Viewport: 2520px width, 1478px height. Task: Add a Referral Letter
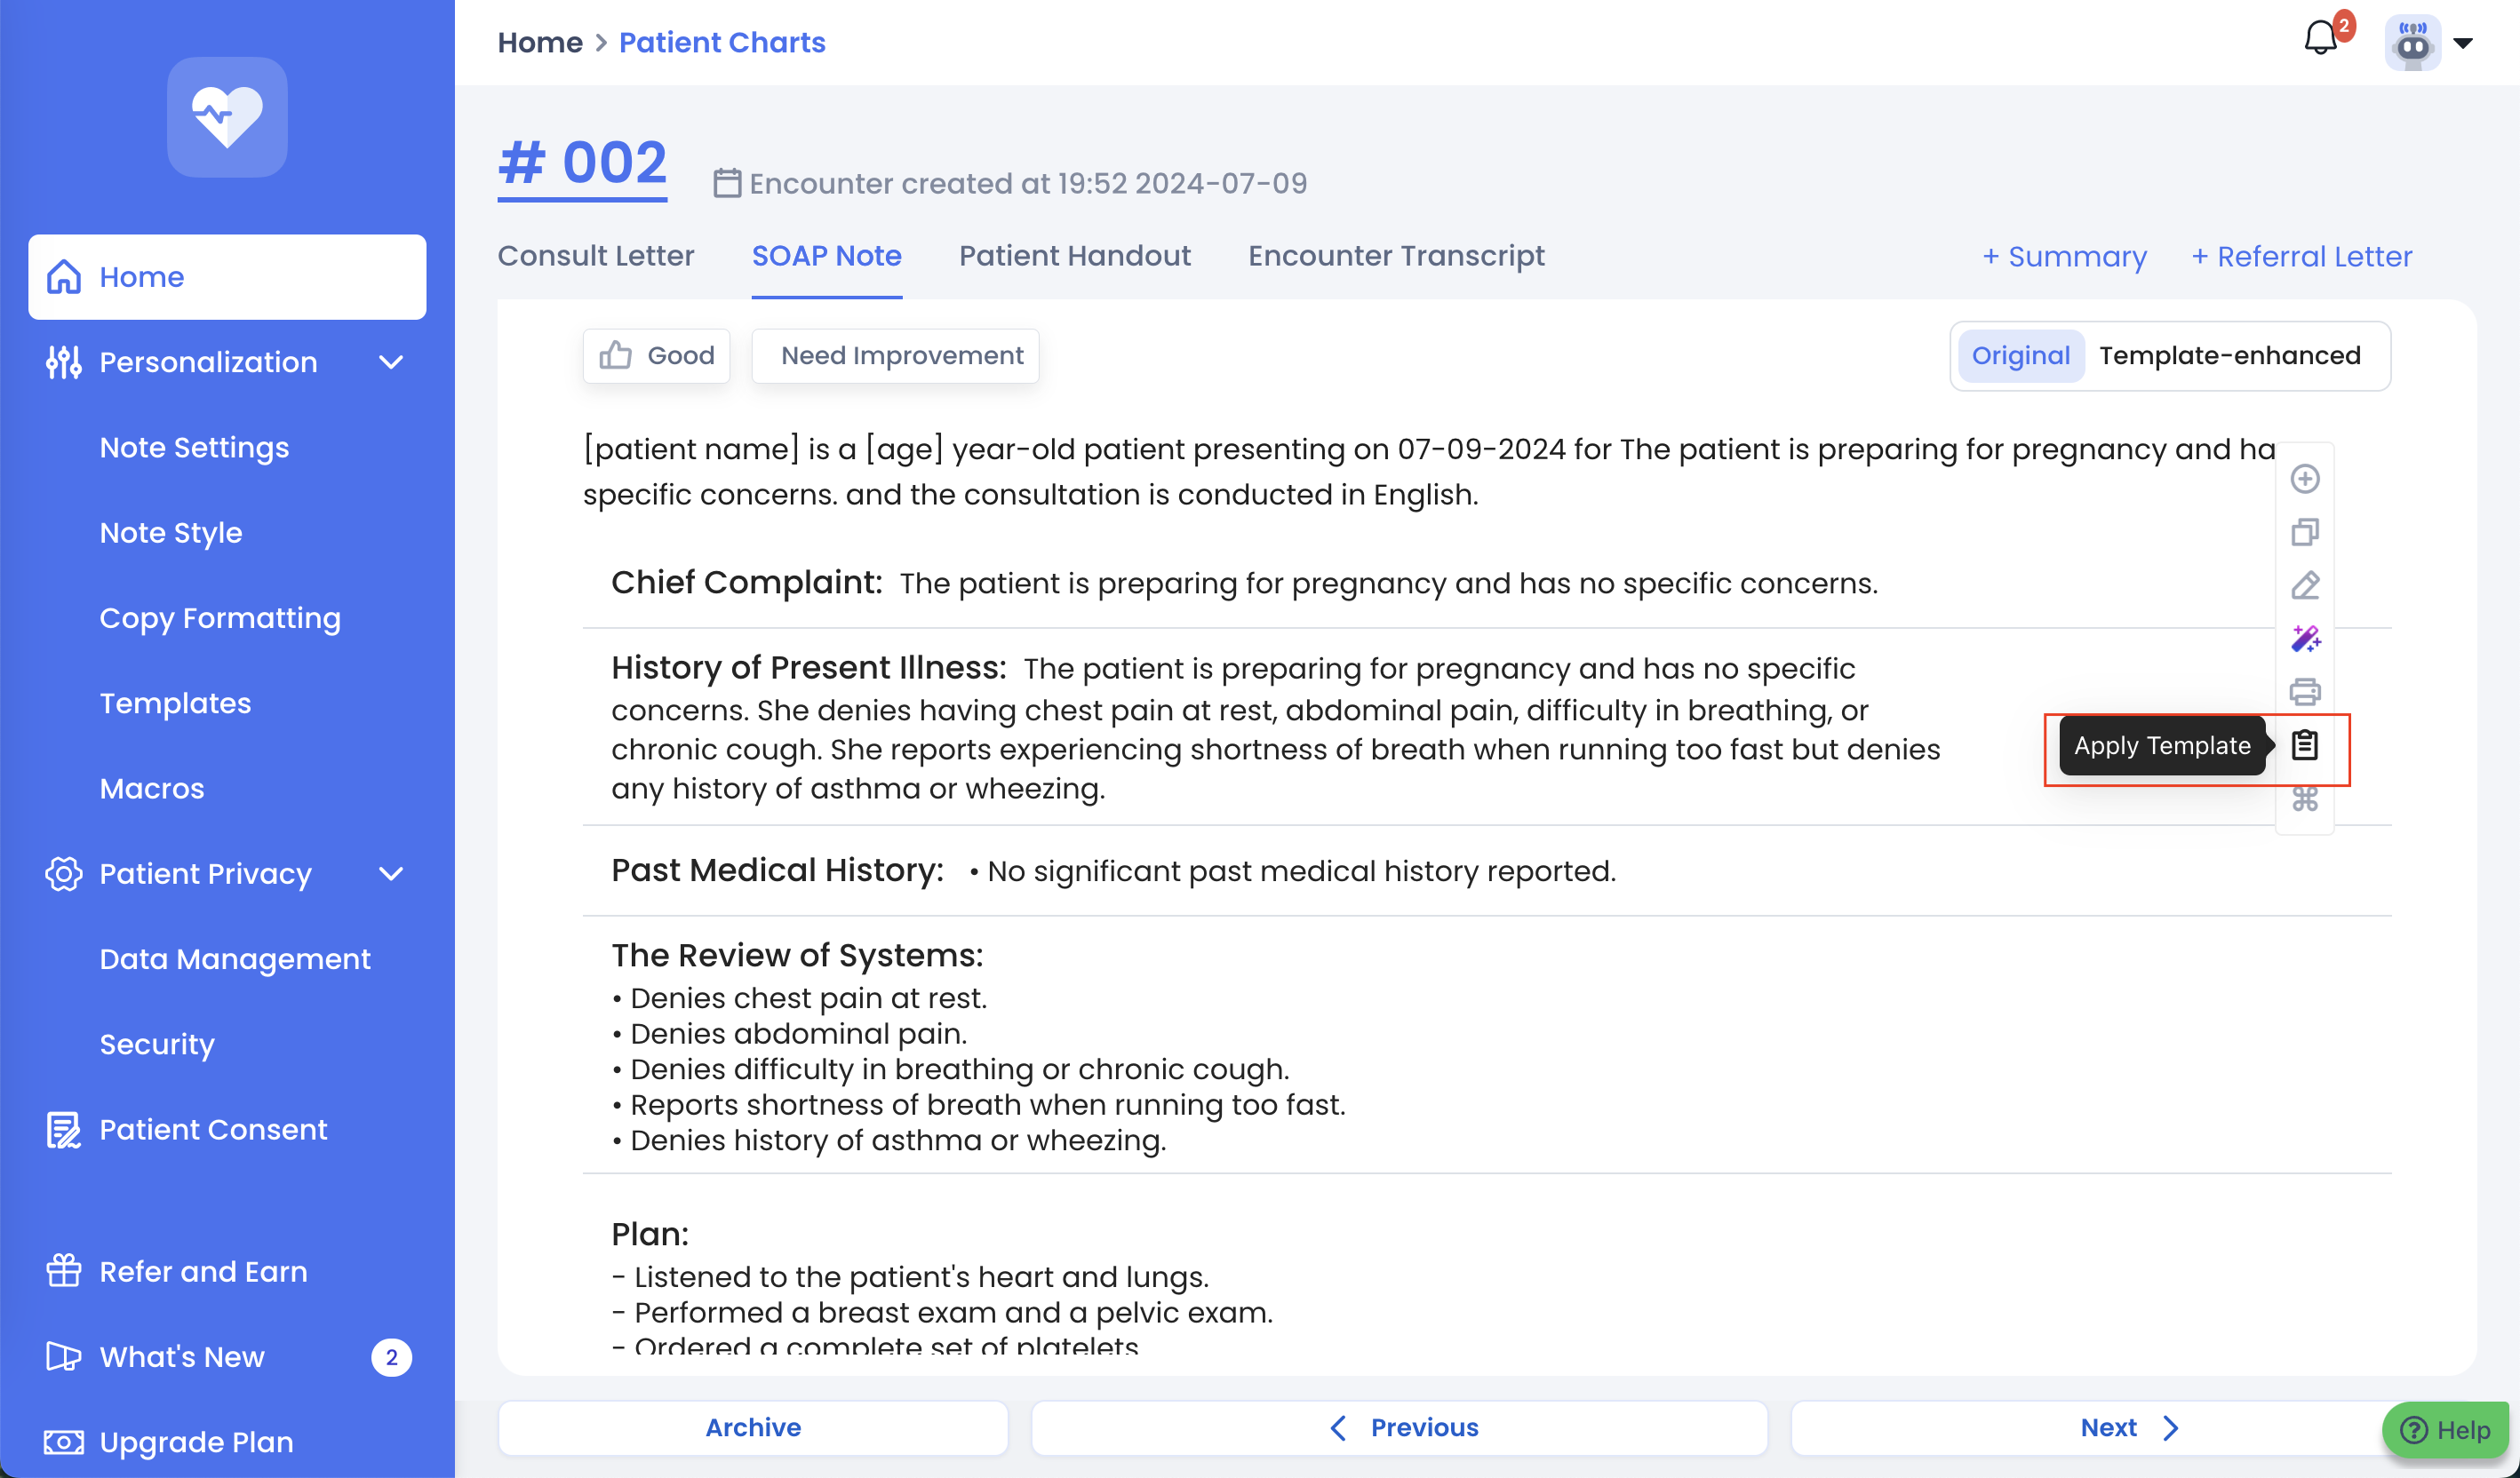pyautogui.click(x=2301, y=257)
